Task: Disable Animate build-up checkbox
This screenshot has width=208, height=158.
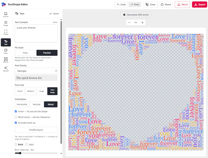Action: pos(16,123)
